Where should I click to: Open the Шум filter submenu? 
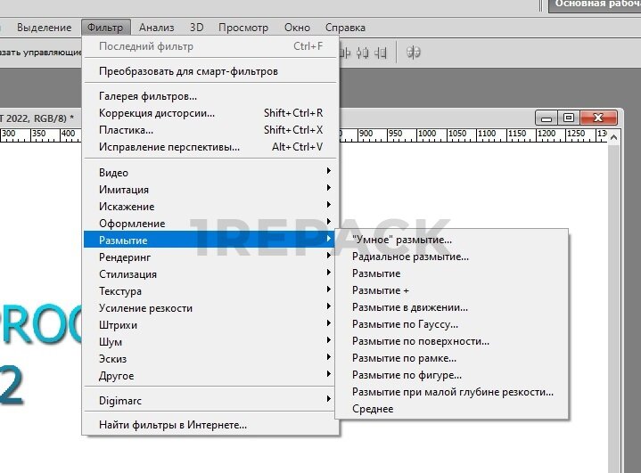coord(111,342)
